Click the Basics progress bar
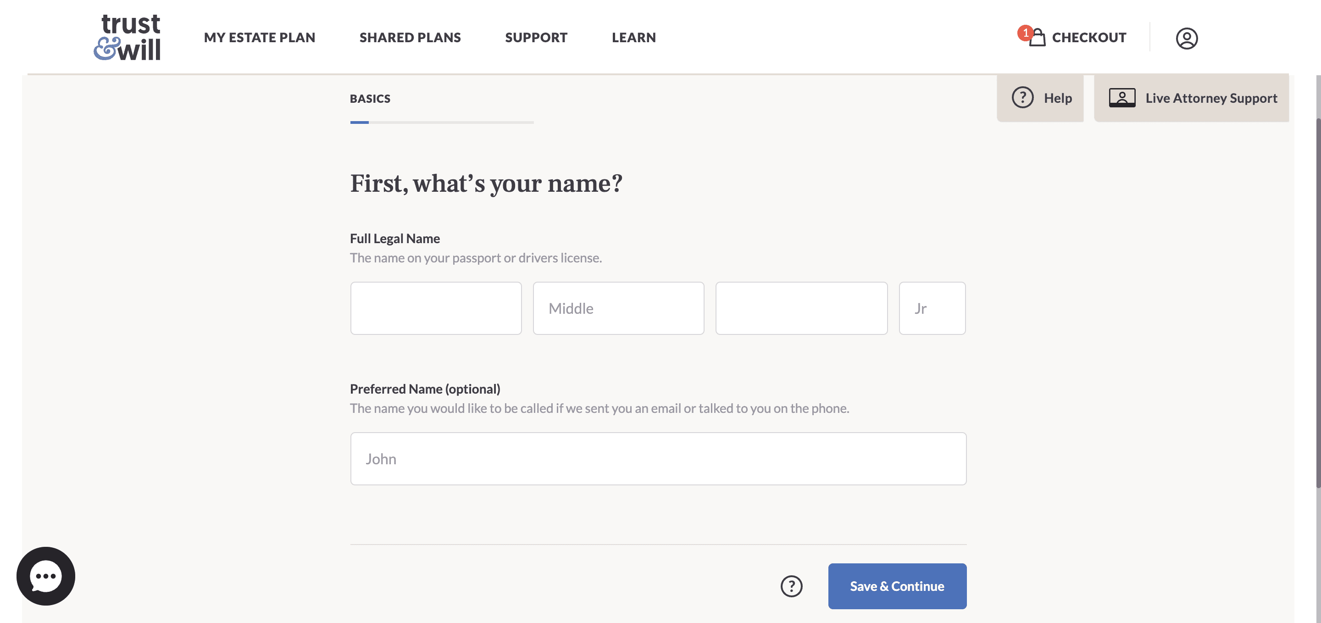The width and height of the screenshot is (1321, 623). tap(442, 122)
